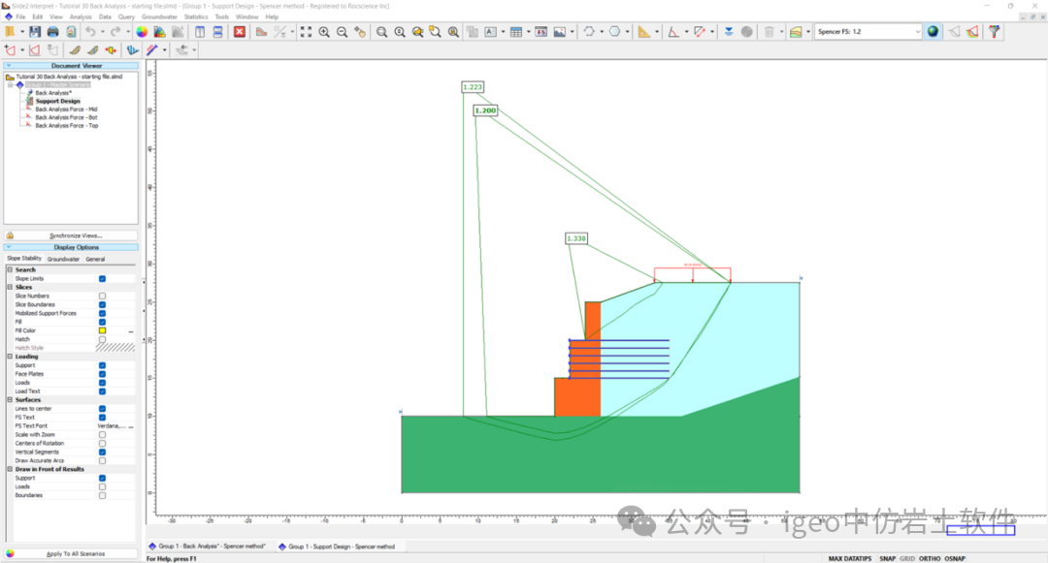Image resolution: width=1048 pixels, height=563 pixels.
Task: Switch to the Group 1 - Back Analysis tab
Action: [209, 547]
